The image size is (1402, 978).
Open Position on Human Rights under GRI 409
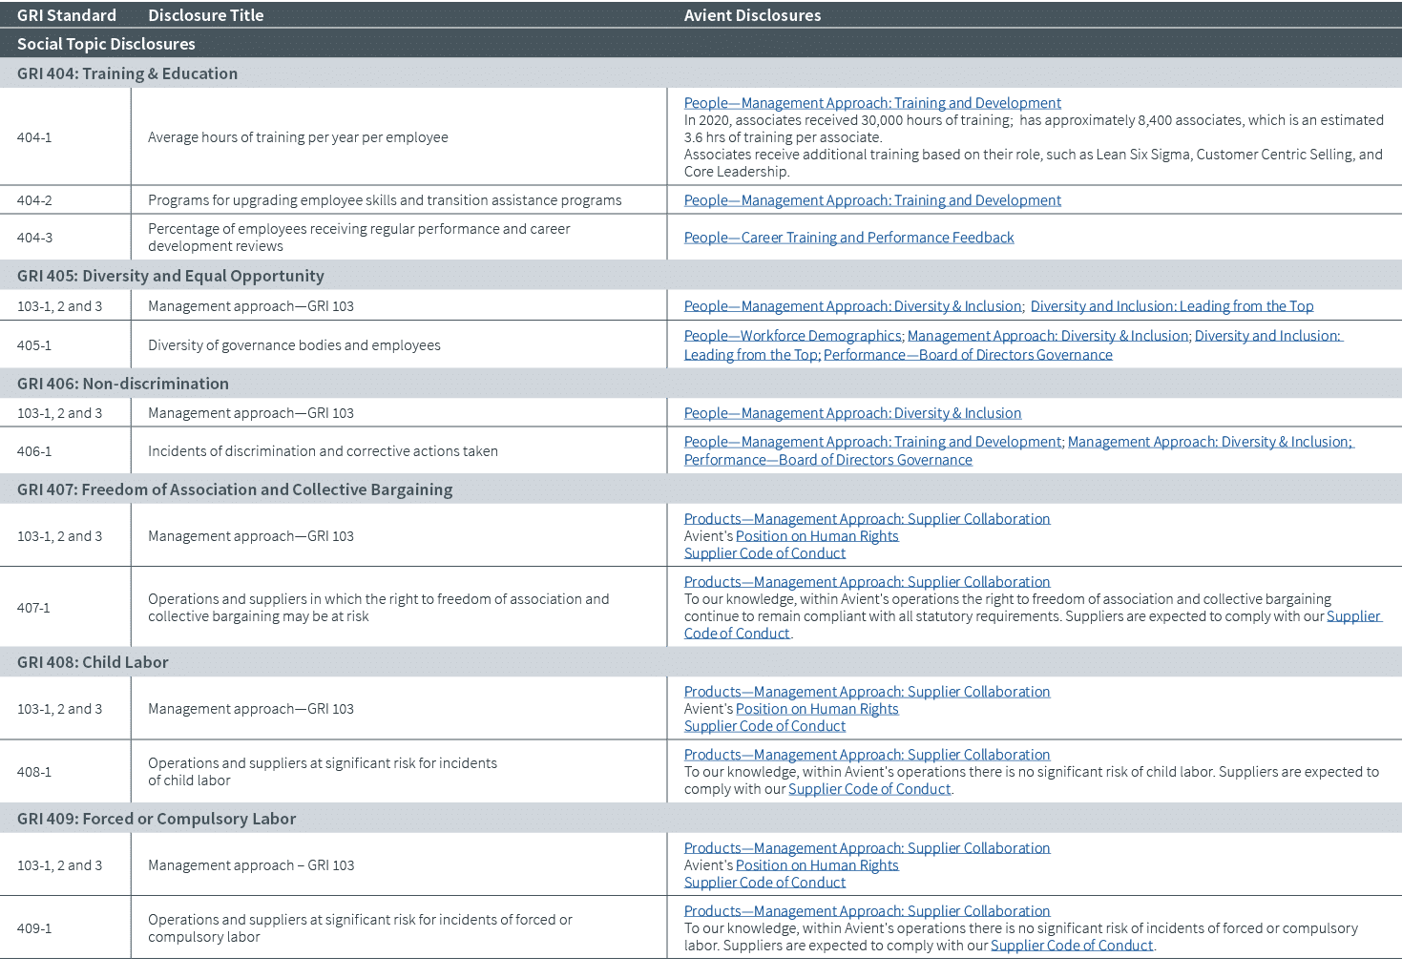click(817, 865)
